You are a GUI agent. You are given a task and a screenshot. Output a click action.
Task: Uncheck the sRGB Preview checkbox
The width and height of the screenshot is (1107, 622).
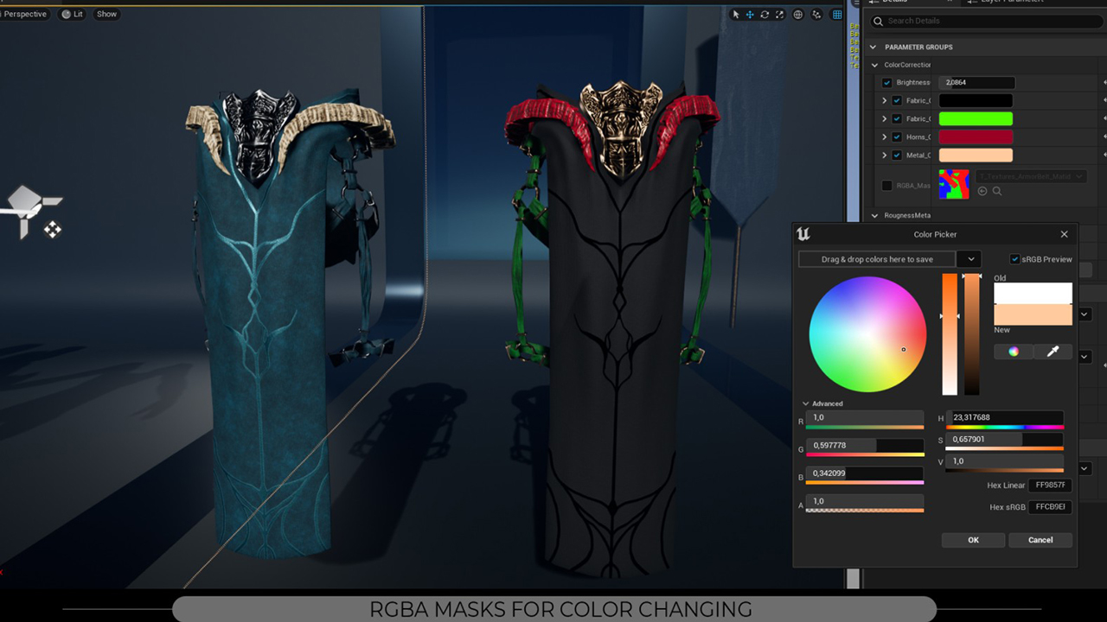click(x=1015, y=259)
